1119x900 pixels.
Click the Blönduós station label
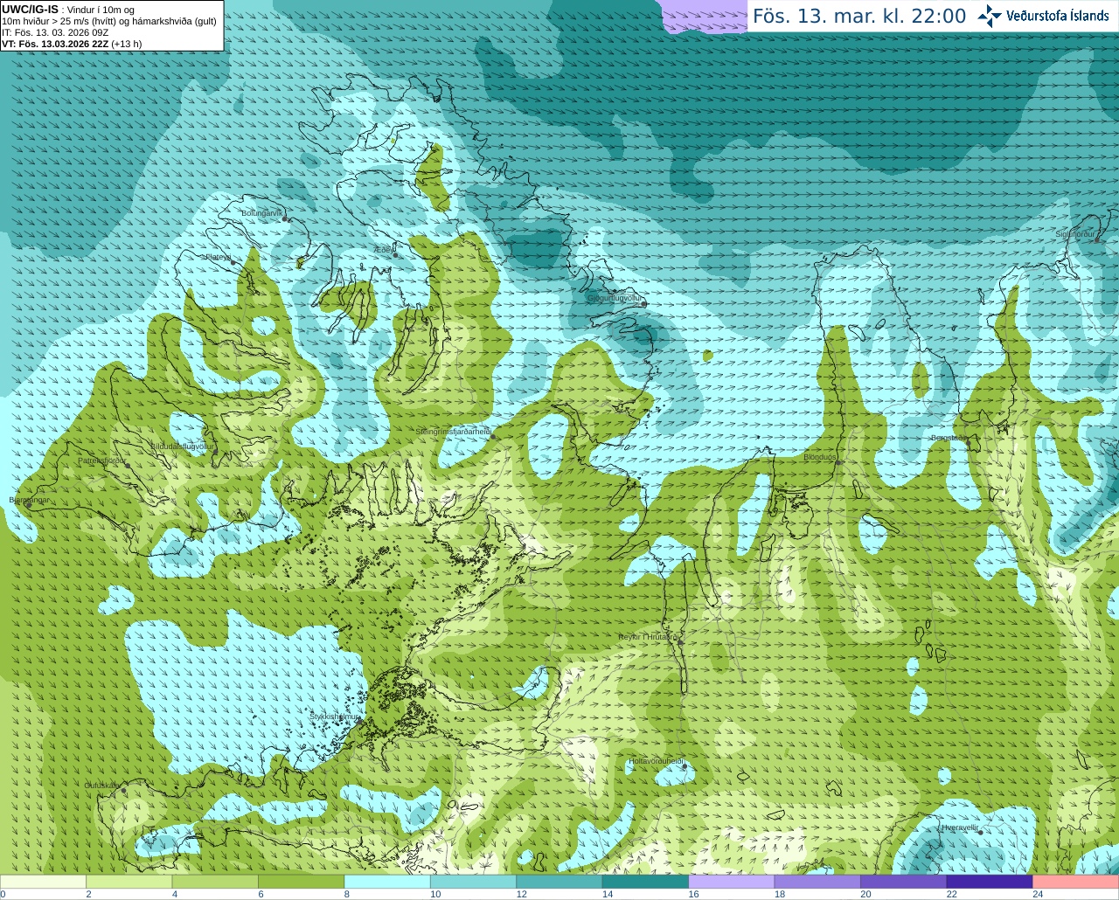coord(820,457)
